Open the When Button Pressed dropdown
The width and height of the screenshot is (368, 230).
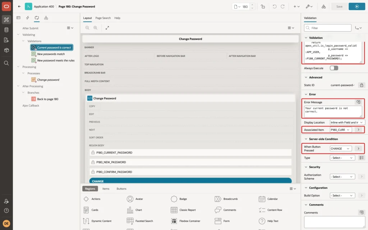pos(341,148)
